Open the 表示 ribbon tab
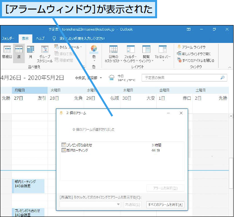 point(25,39)
